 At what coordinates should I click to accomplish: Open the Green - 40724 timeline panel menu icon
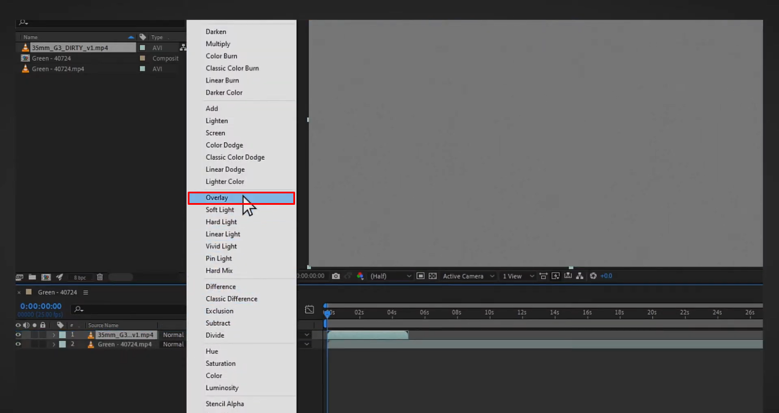[86, 292]
